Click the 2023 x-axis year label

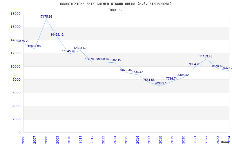pos(218,139)
